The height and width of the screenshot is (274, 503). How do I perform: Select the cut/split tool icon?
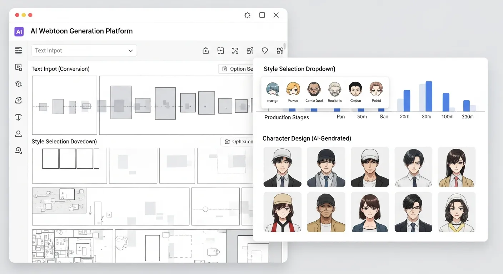pos(235,50)
